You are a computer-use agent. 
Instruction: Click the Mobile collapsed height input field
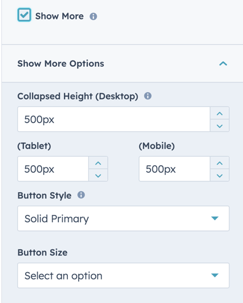175,169
